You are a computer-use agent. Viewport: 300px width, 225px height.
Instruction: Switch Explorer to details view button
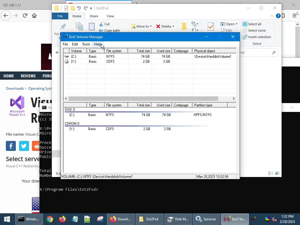coord(270,173)
